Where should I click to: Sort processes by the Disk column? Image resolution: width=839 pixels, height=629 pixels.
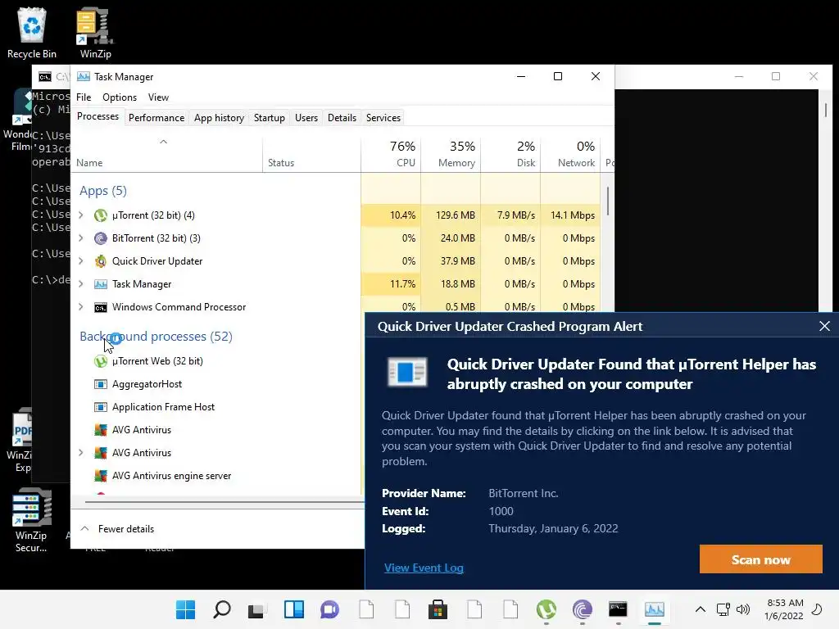point(511,155)
